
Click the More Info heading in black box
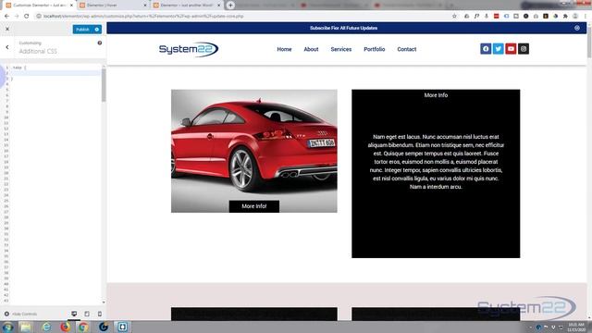(x=436, y=95)
